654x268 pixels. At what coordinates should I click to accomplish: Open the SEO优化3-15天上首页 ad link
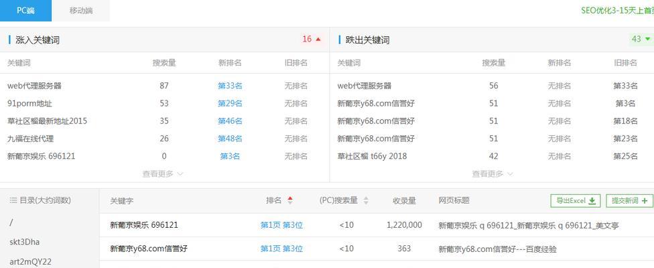point(617,11)
